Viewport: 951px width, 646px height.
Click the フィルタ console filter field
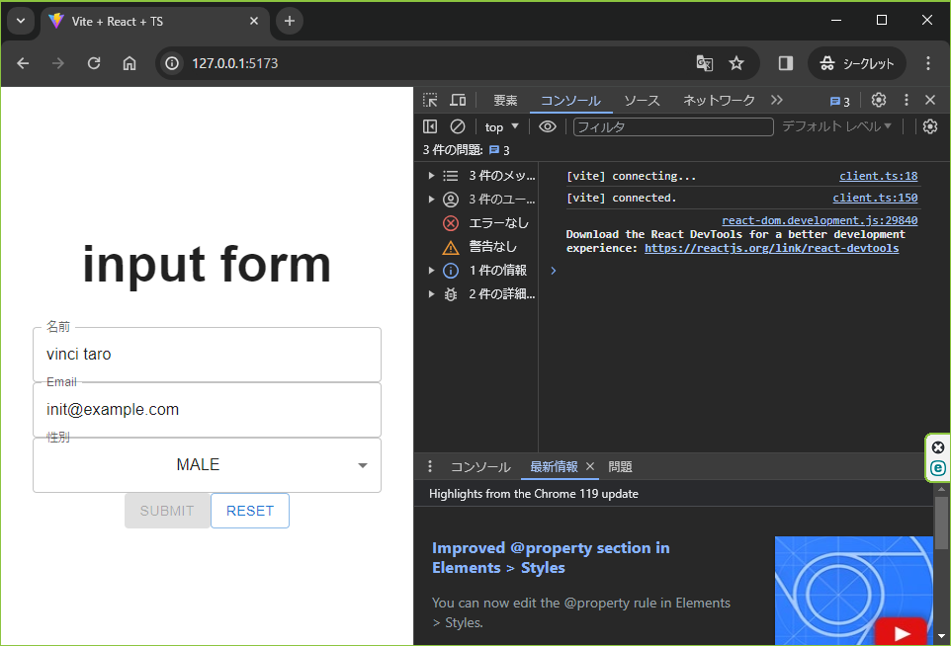673,126
